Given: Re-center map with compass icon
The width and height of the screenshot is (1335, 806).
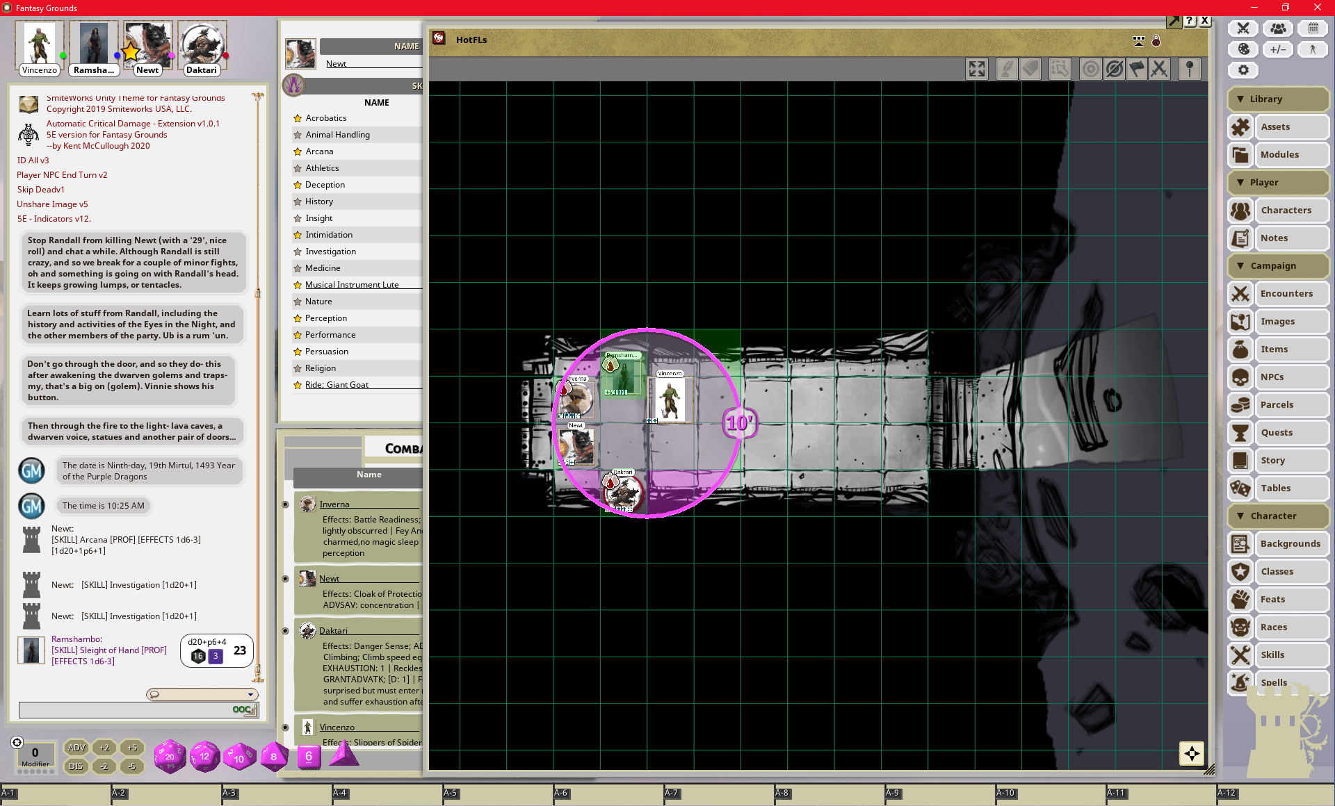Looking at the screenshot, I should [x=1192, y=754].
